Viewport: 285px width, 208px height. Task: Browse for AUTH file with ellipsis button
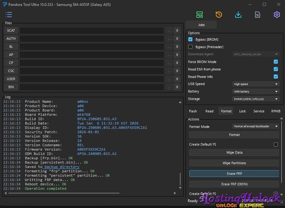[169, 39]
